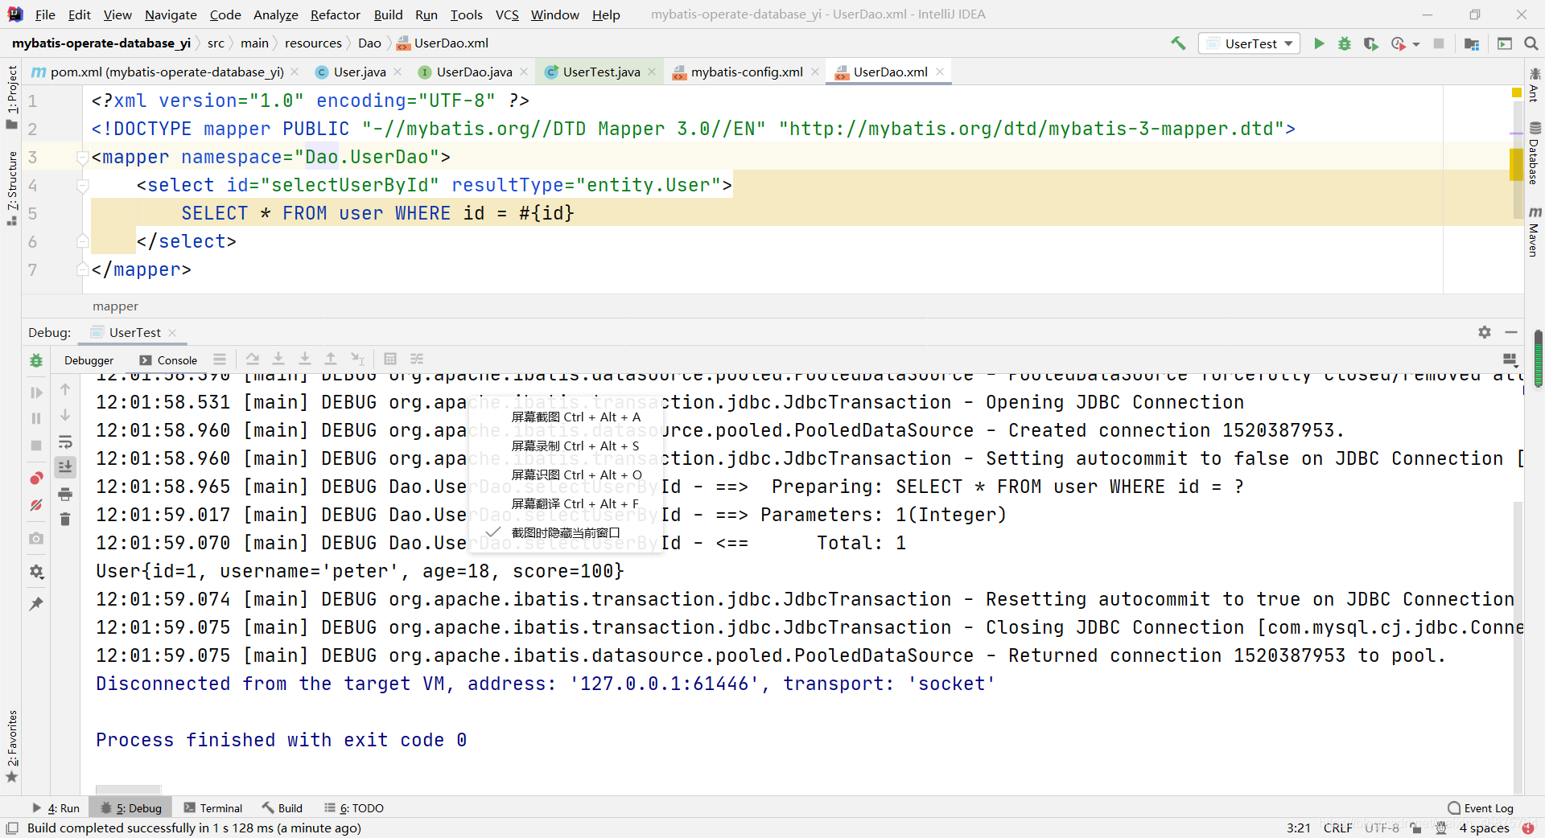The height and width of the screenshot is (838, 1545).
Task: Open View Breakpoints red circles icon
Action: (x=36, y=479)
